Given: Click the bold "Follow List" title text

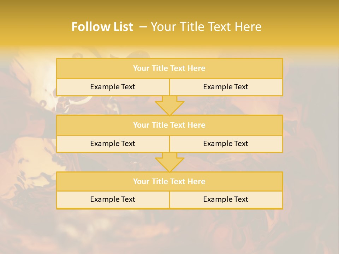Looking at the screenshot, I should (x=102, y=27).
